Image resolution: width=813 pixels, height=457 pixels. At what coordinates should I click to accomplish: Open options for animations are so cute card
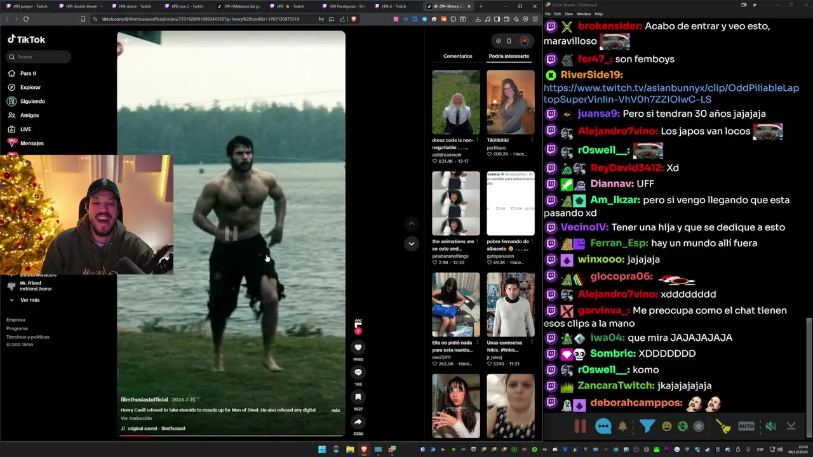tap(477, 241)
